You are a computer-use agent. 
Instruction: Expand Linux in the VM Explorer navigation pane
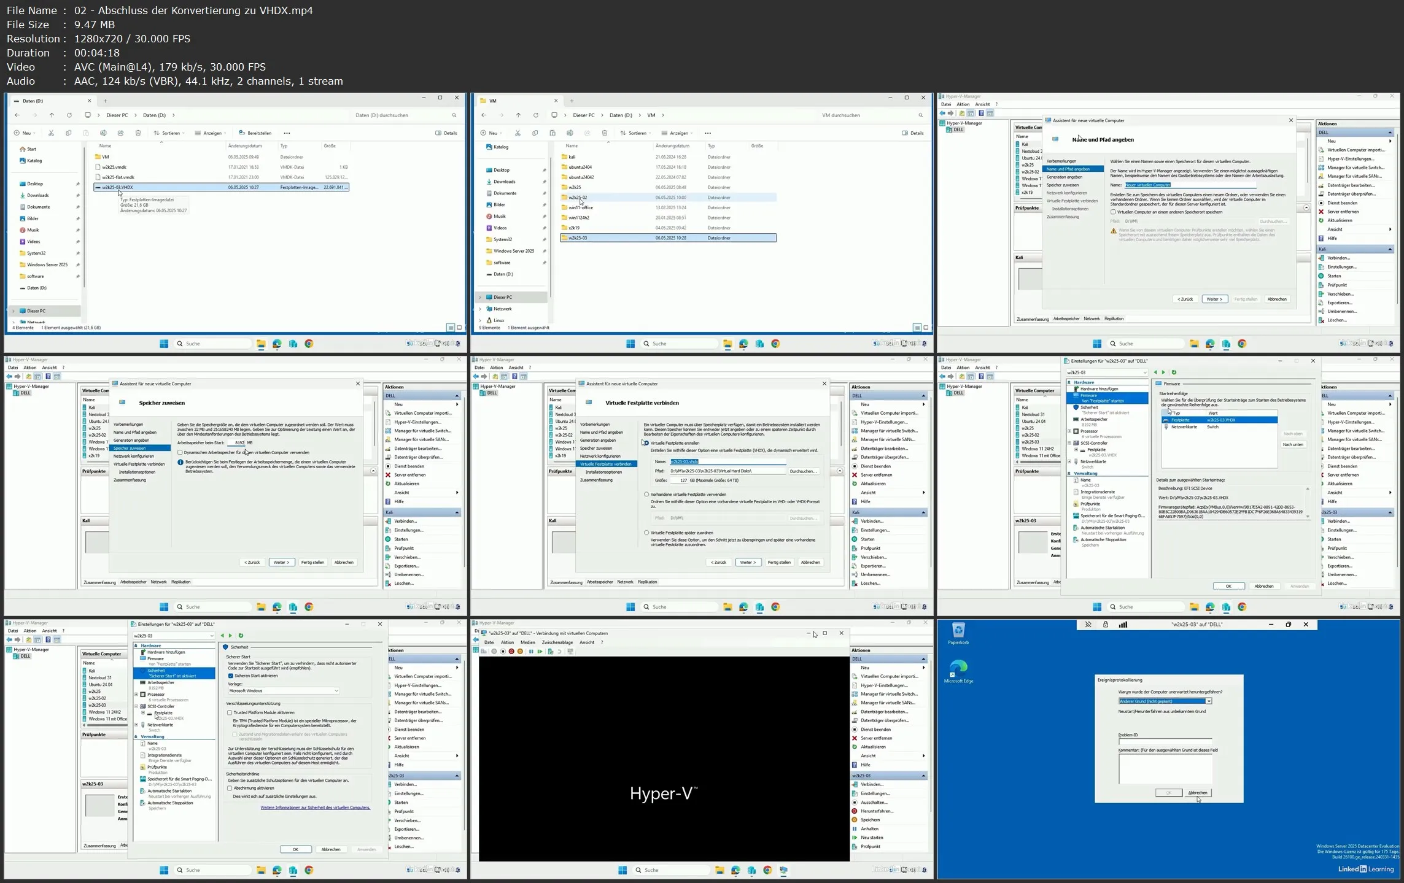point(480,320)
